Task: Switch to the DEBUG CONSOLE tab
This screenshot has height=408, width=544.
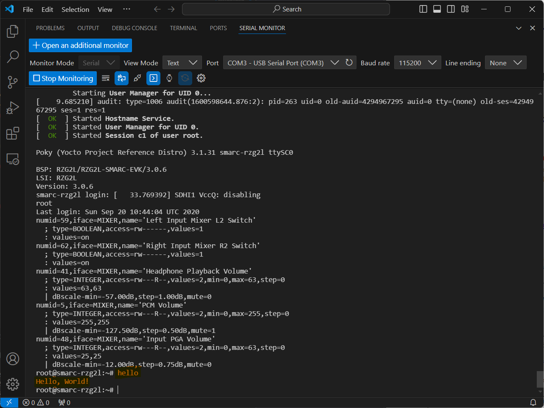Action: coord(135,28)
